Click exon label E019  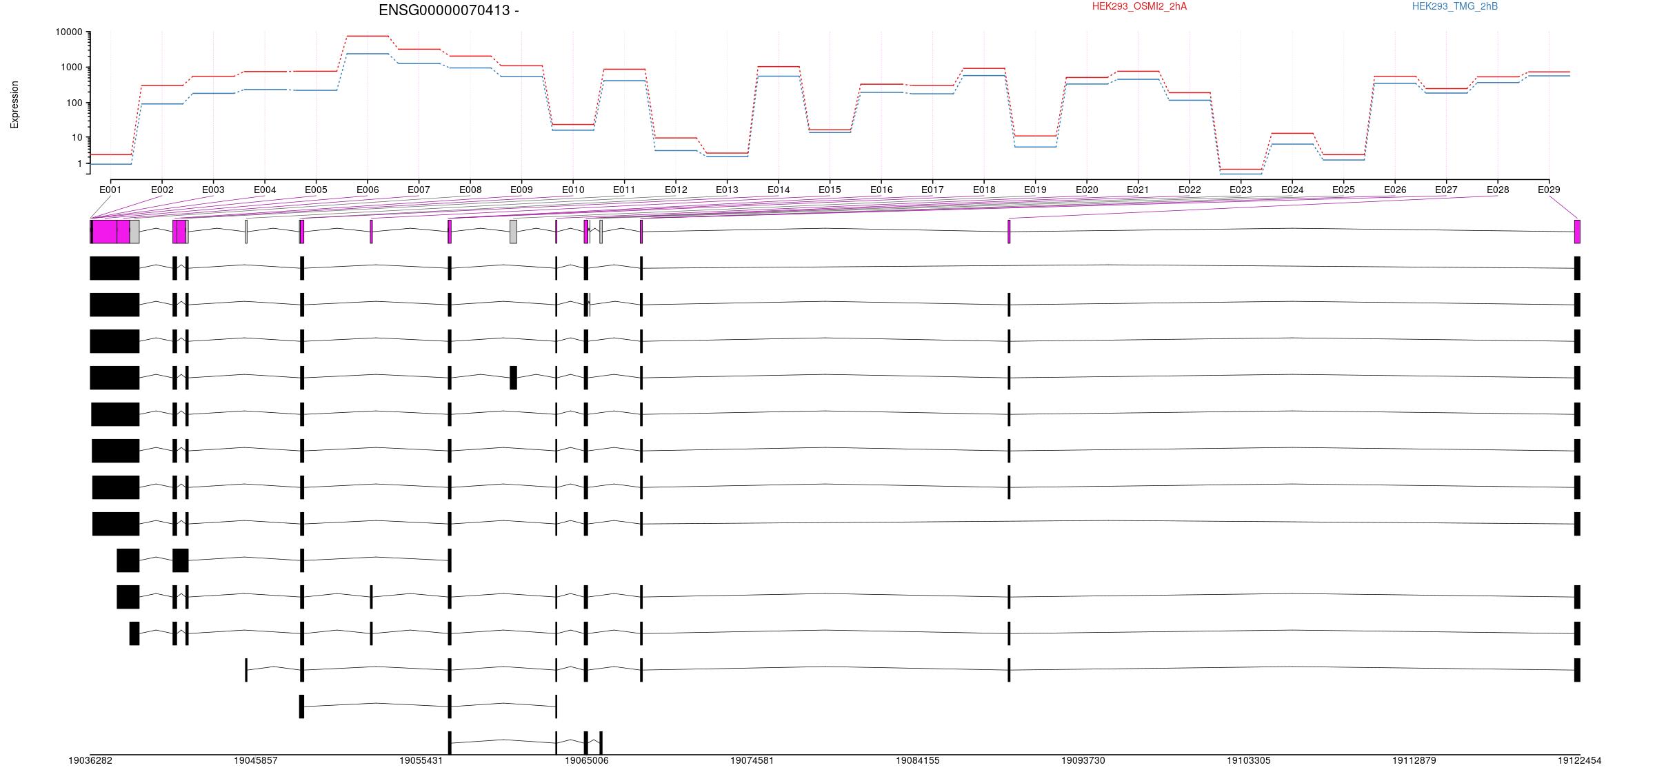pos(1035,190)
